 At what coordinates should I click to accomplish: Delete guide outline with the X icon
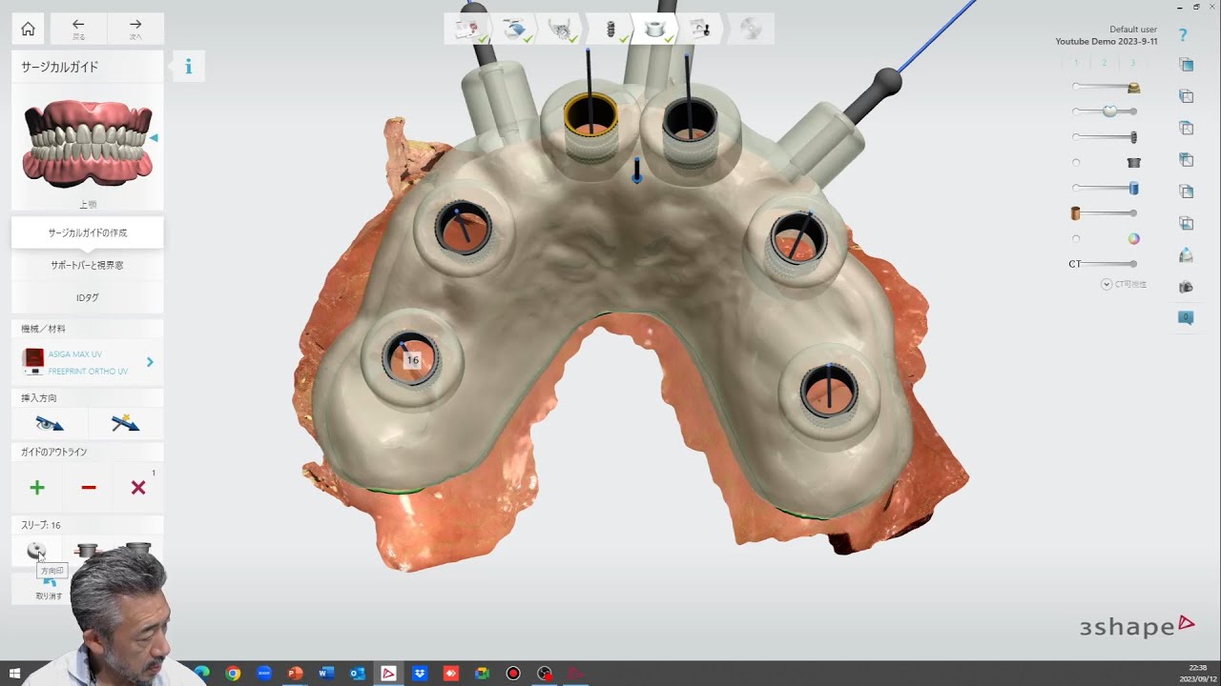[x=138, y=488]
